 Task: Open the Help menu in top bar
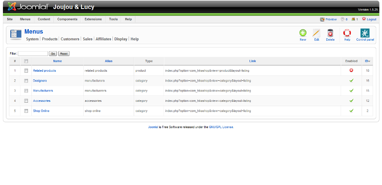128,19
